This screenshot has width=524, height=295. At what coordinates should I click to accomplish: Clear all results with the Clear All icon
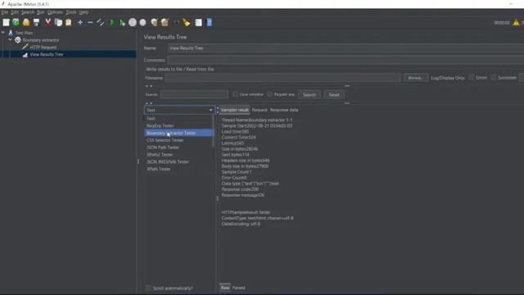(x=165, y=22)
